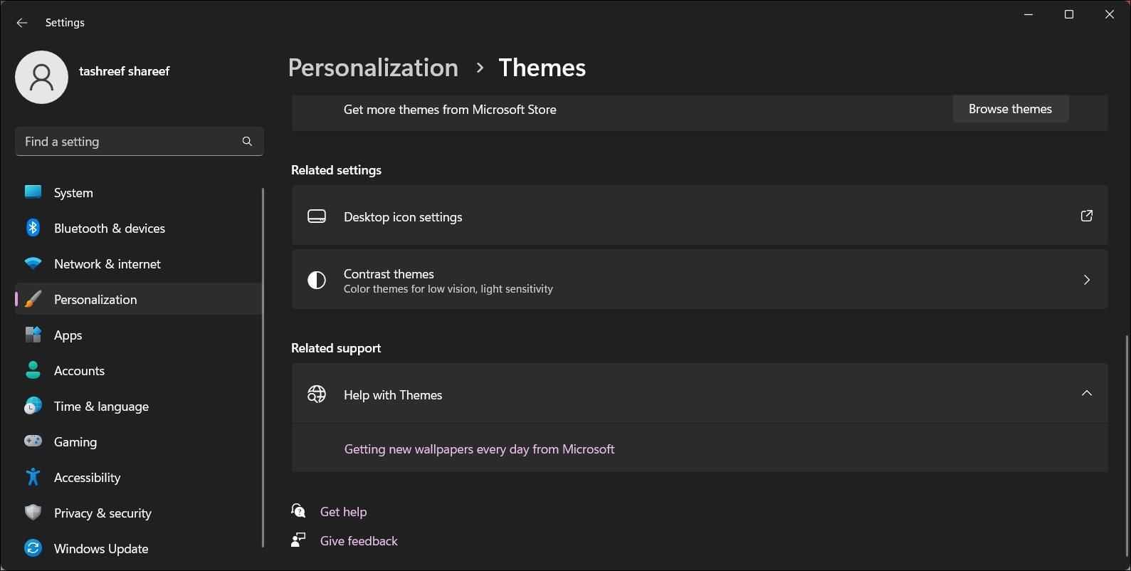Click the Accessibility figure icon

point(33,477)
